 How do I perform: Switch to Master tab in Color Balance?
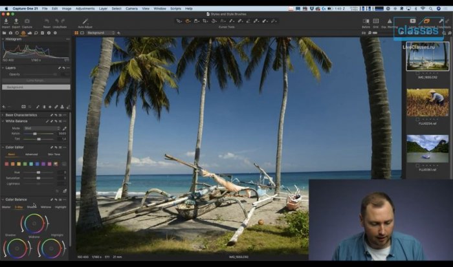pos(6,207)
